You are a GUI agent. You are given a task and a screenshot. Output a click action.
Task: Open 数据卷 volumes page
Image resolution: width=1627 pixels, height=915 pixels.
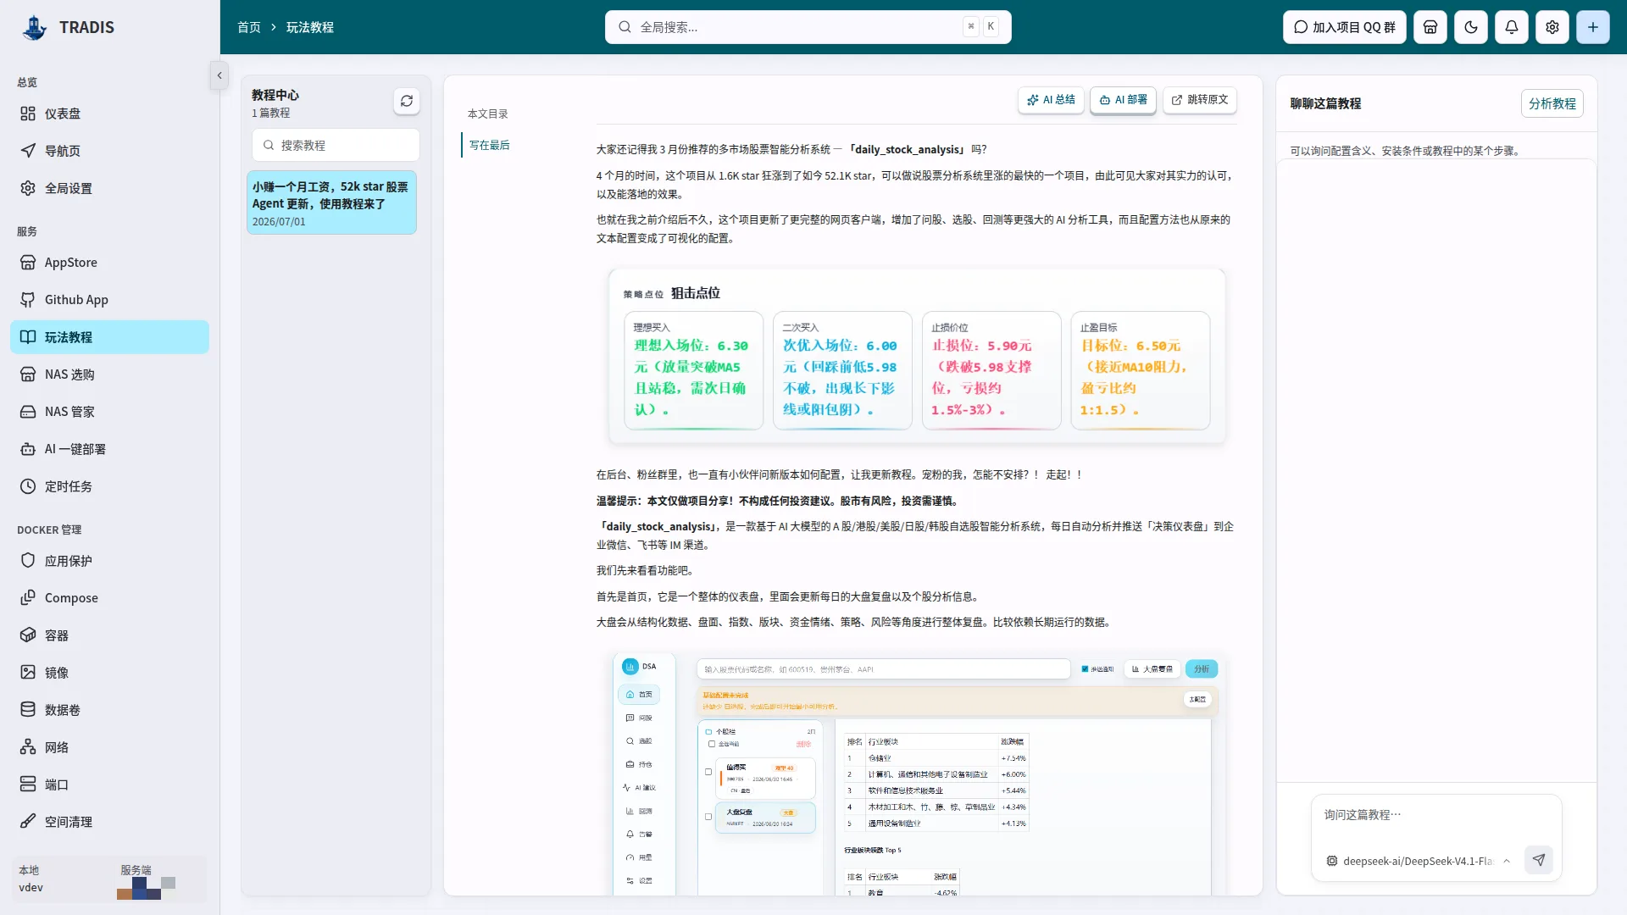[109, 710]
